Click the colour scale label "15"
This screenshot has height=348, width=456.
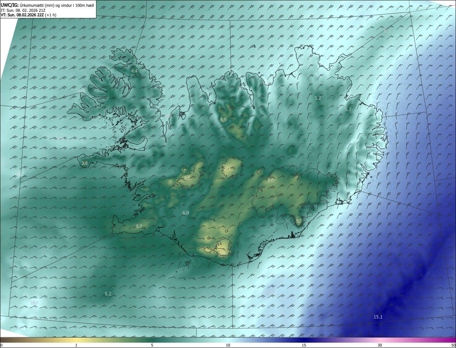(304, 345)
